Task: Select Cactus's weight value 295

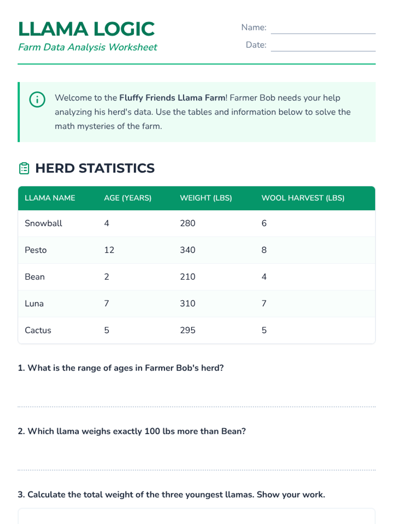Action: [188, 330]
